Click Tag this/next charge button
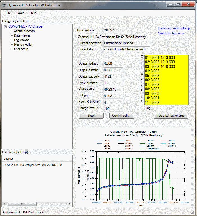197x216 pixels. (x=171, y=116)
